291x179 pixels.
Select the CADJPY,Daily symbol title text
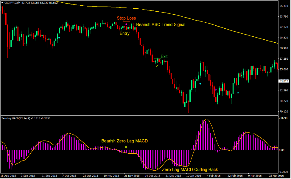12,3
